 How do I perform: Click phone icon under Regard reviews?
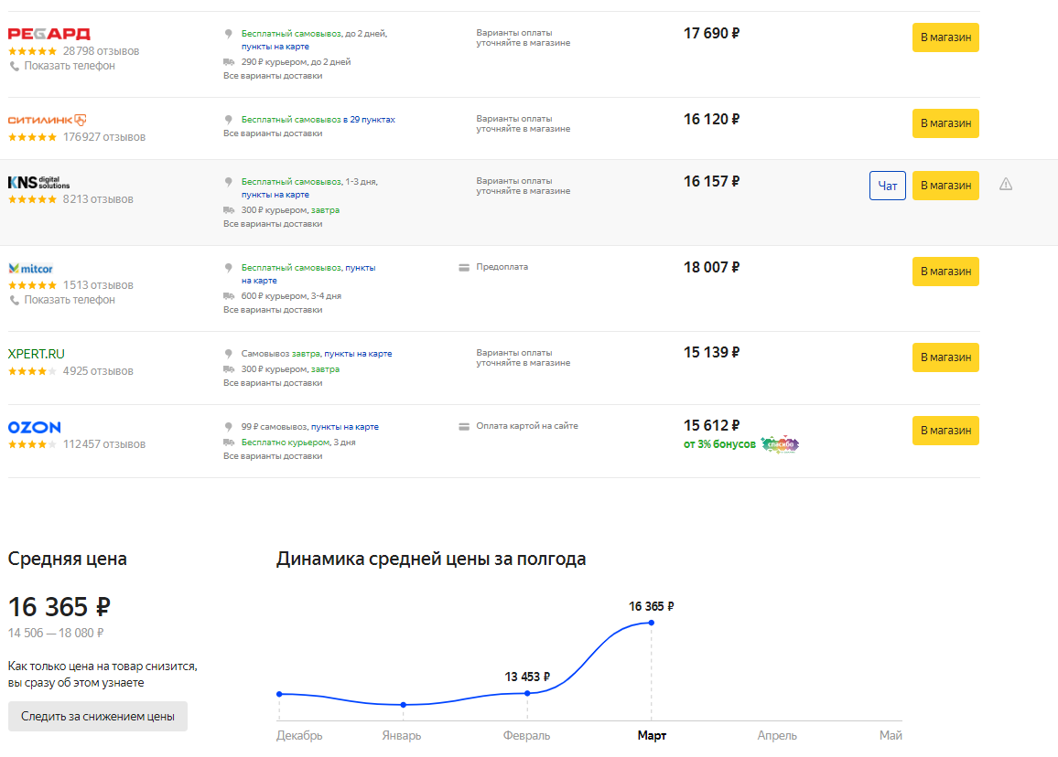pyautogui.click(x=14, y=66)
